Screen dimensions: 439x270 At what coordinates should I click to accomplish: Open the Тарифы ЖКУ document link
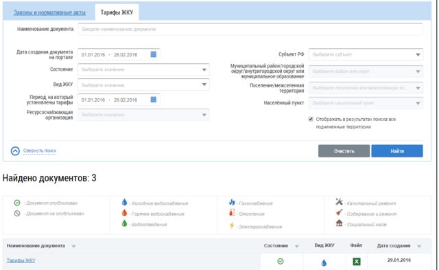[x=21, y=260]
